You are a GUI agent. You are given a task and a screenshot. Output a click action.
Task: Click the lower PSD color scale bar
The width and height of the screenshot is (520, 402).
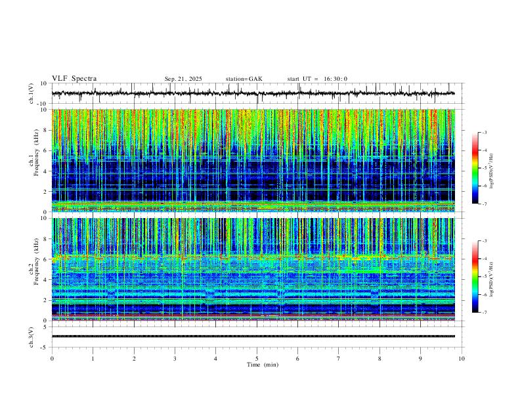click(475, 277)
